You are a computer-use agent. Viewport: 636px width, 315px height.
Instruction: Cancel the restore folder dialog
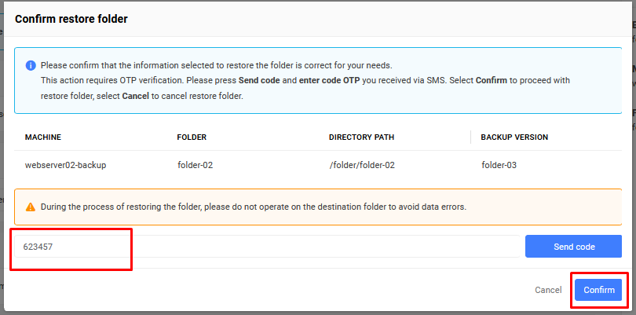548,290
